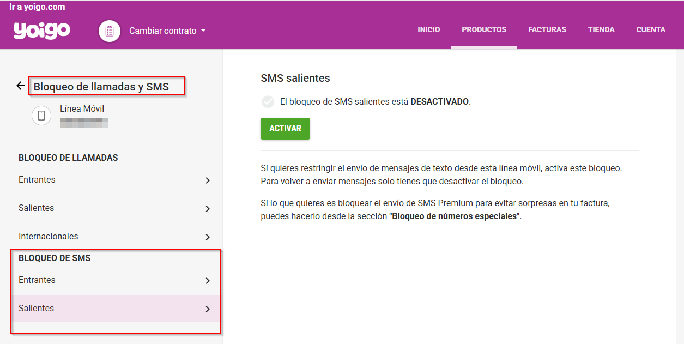The width and height of the screenshot is (684, 344).
Task: Click the yoigo logo
Action: [x=40, y=31]
